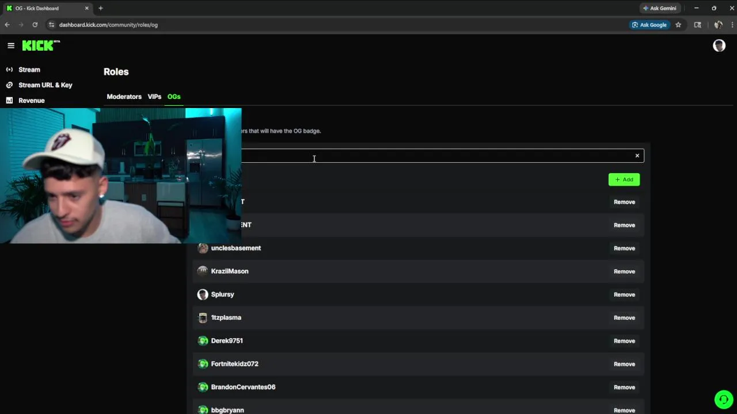Remove unclesbasement from OGs

[624, 248]
